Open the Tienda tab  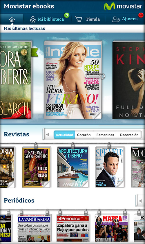88,19
